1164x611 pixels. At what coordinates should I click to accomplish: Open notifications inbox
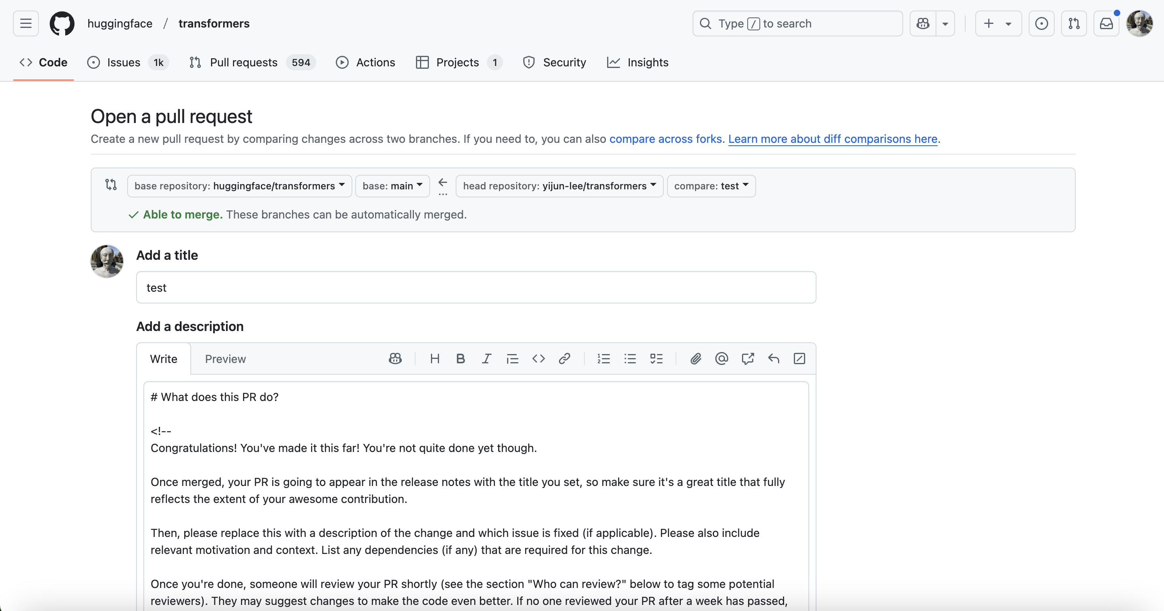click(x=1106, y=23)
